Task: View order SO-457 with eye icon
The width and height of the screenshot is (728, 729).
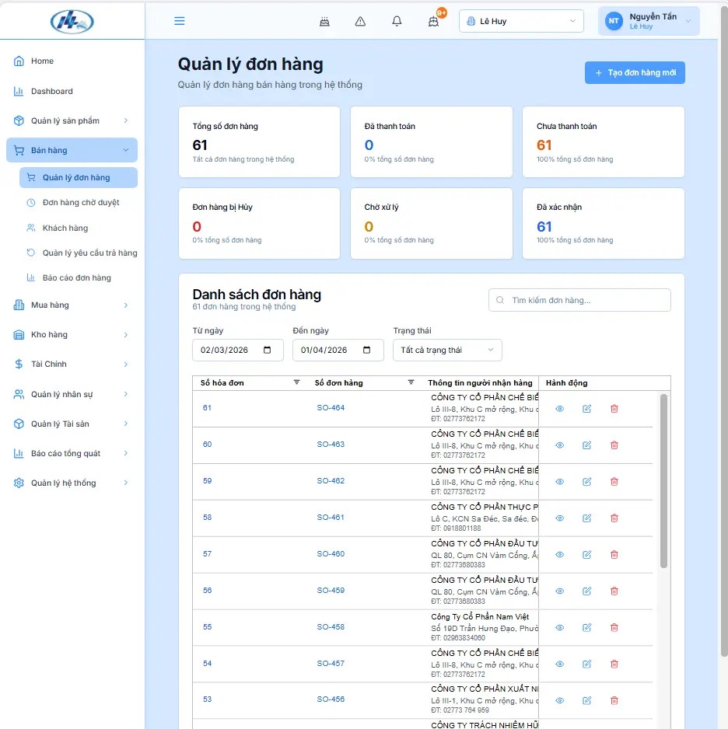Action: (x=559, y=664)
